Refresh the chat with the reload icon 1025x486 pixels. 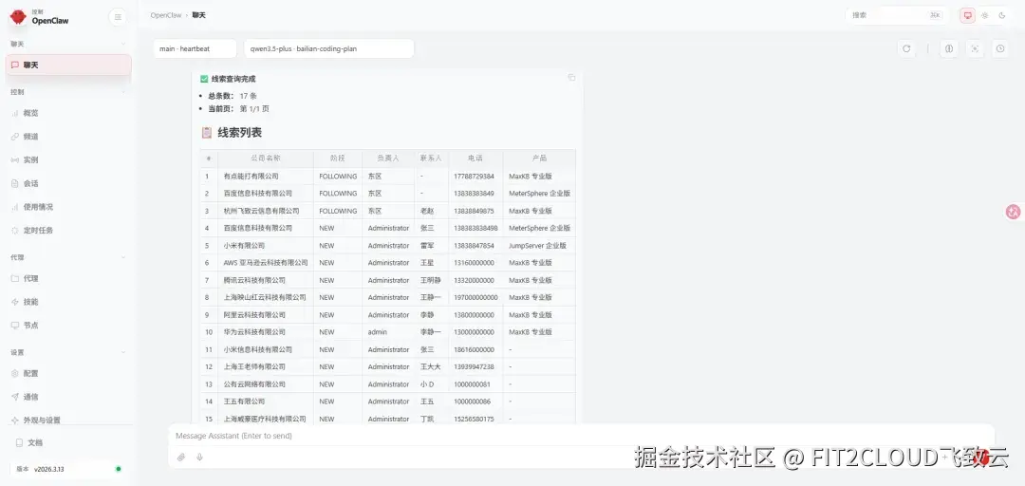tap(906, 48)
